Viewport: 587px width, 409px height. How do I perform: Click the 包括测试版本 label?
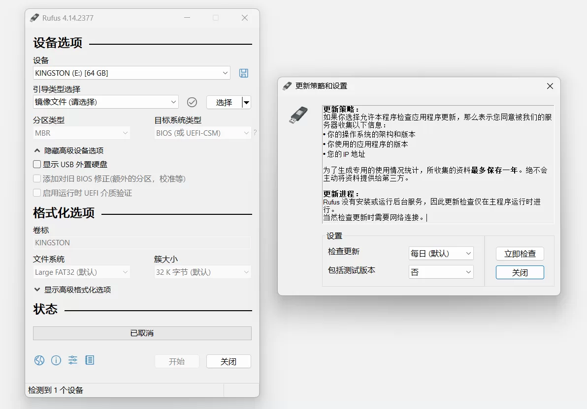[352, 270]
